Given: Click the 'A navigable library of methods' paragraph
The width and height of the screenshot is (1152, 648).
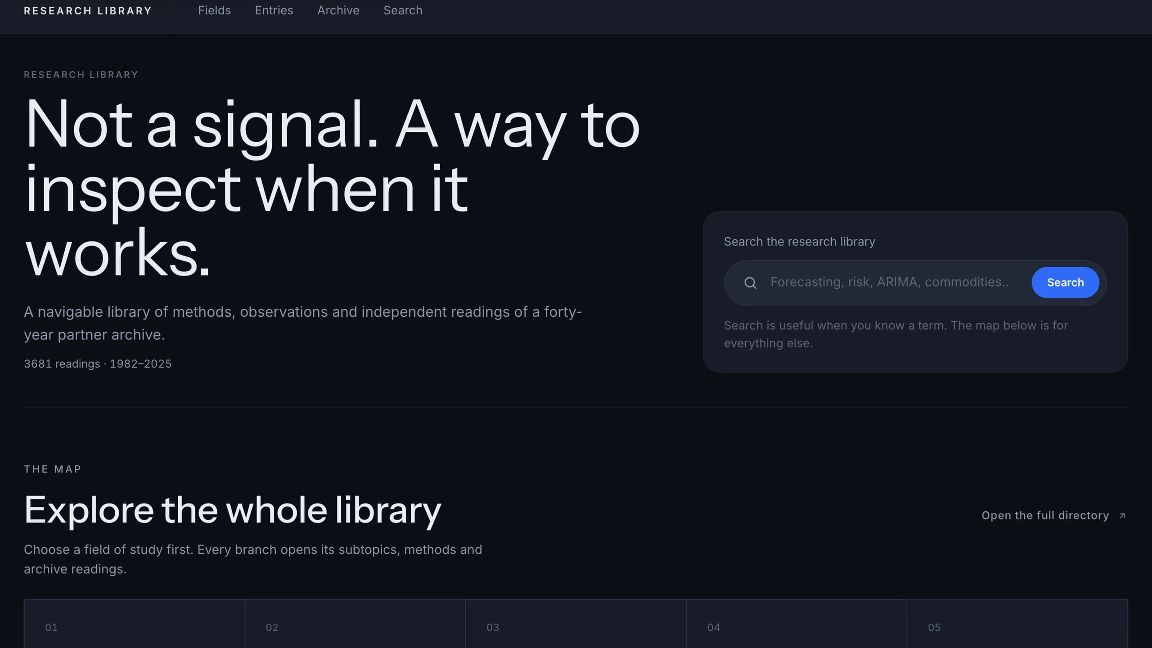Looking at the screenshot, I should (303, 323).
